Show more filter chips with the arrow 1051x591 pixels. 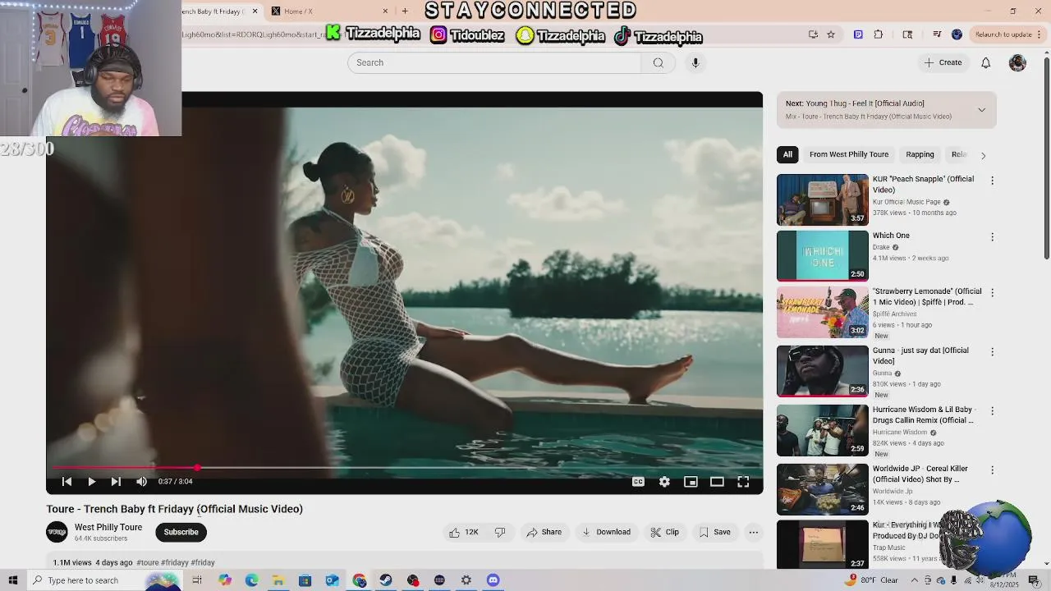click(983, 155)
